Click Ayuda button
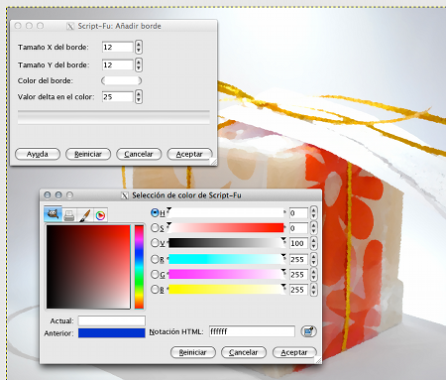Image resolution: width=446 pixels, height=380 pixels. coord(38,154)
